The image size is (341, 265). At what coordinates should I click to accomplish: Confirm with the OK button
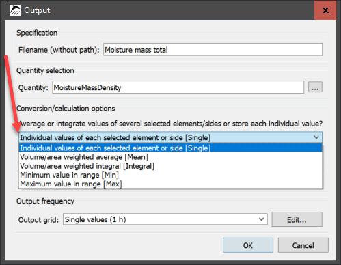coord(248,245)
